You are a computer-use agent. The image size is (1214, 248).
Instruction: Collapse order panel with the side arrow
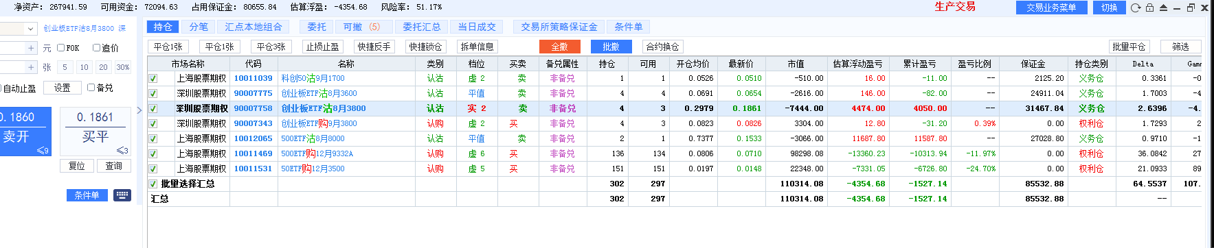point(139,110)
